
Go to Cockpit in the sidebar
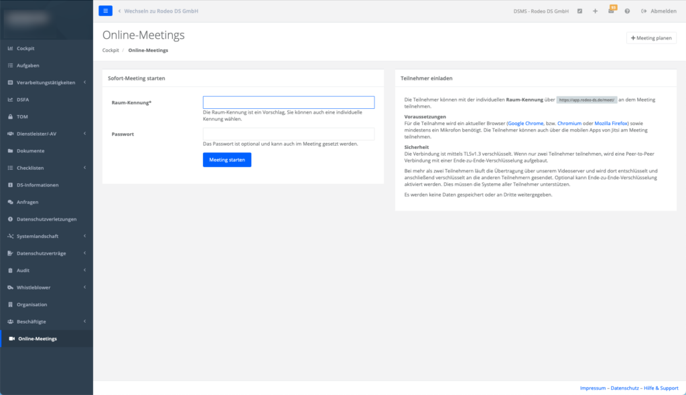(25, 48)
